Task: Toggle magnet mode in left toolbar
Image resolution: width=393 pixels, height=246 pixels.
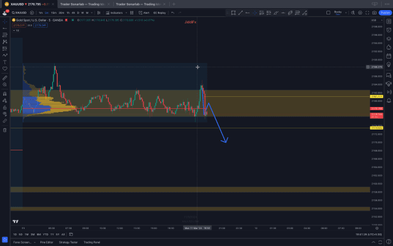Action: tap(5, 94)
